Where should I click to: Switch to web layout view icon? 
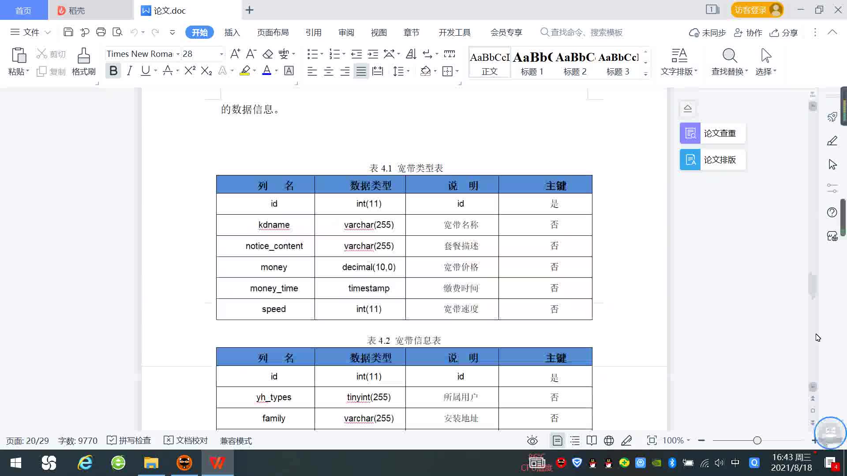click(x=609, y=440)
